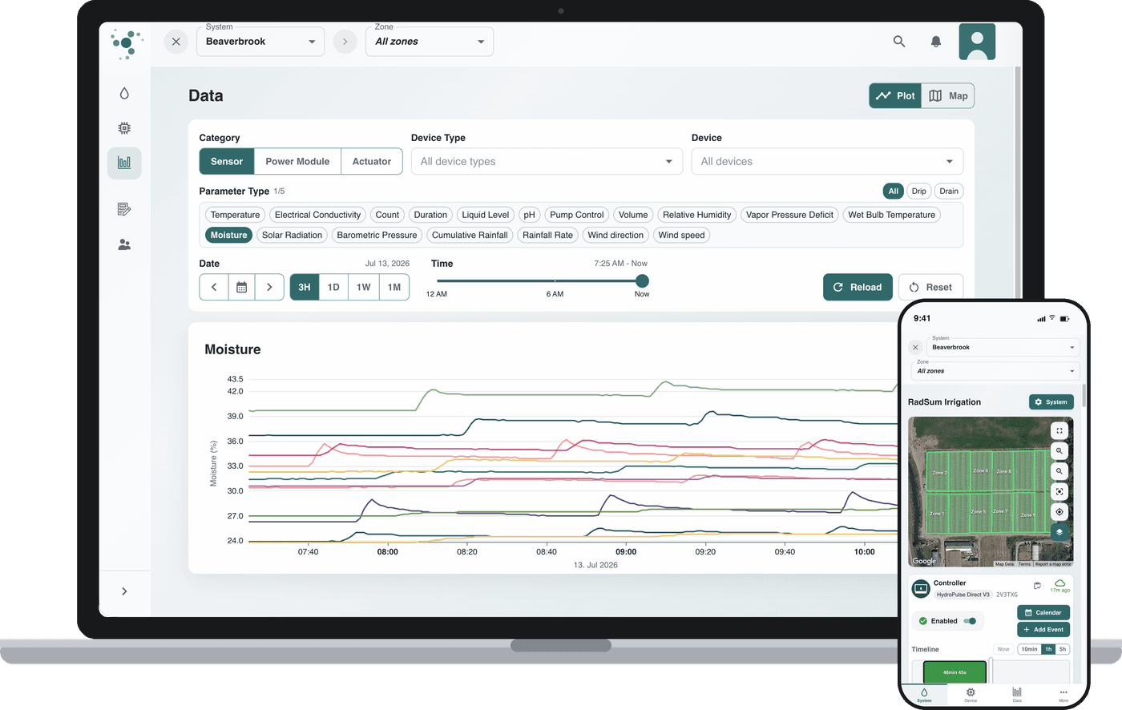Select the 1M time range
This screenshot has height=710, width=1122.
(394, 287)
